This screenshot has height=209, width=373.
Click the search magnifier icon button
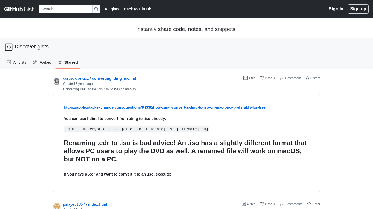[x=96, y=9]
